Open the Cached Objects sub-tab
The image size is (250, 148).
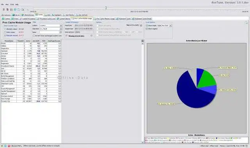coord(64,19)
